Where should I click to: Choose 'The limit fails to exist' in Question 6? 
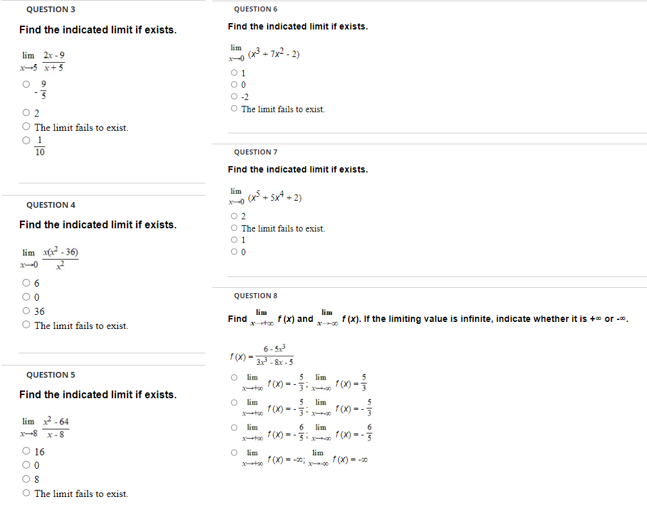coord(234,108)
